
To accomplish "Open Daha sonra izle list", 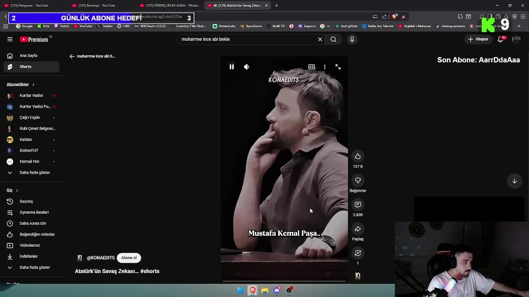I will pyautogui.click(x=31, y=223).
